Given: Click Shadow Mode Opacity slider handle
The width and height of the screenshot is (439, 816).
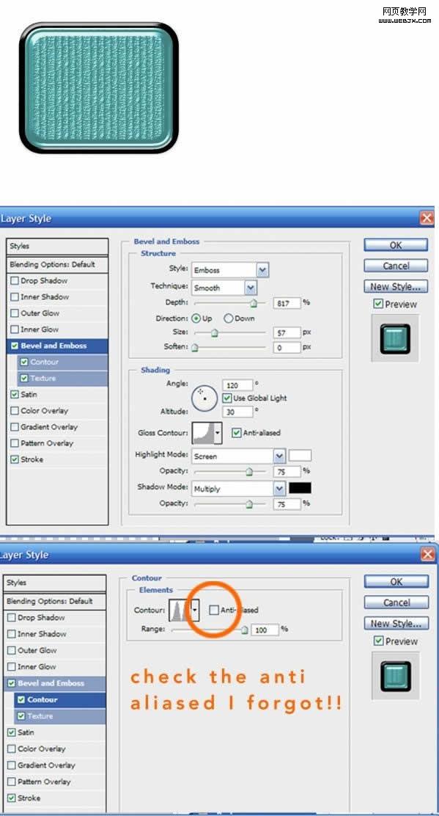Looking at the screenshot, I should pyautogui.click(x=249, y=503).
